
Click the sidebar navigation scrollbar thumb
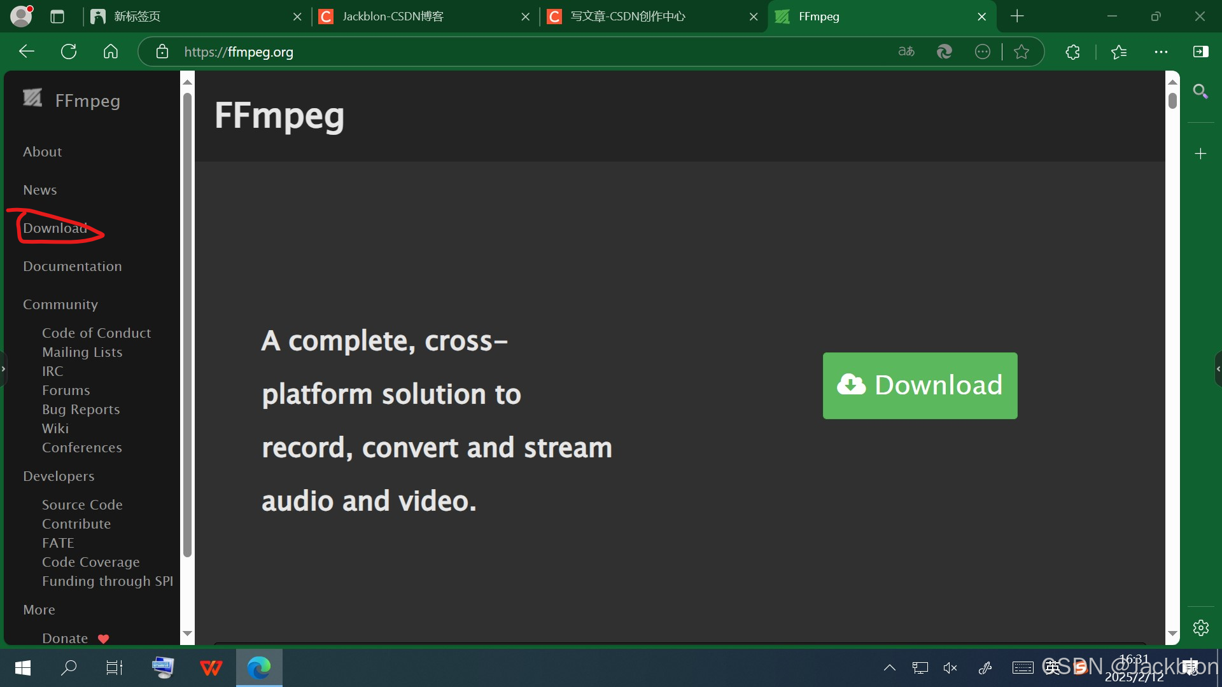(x=187, y=324)
